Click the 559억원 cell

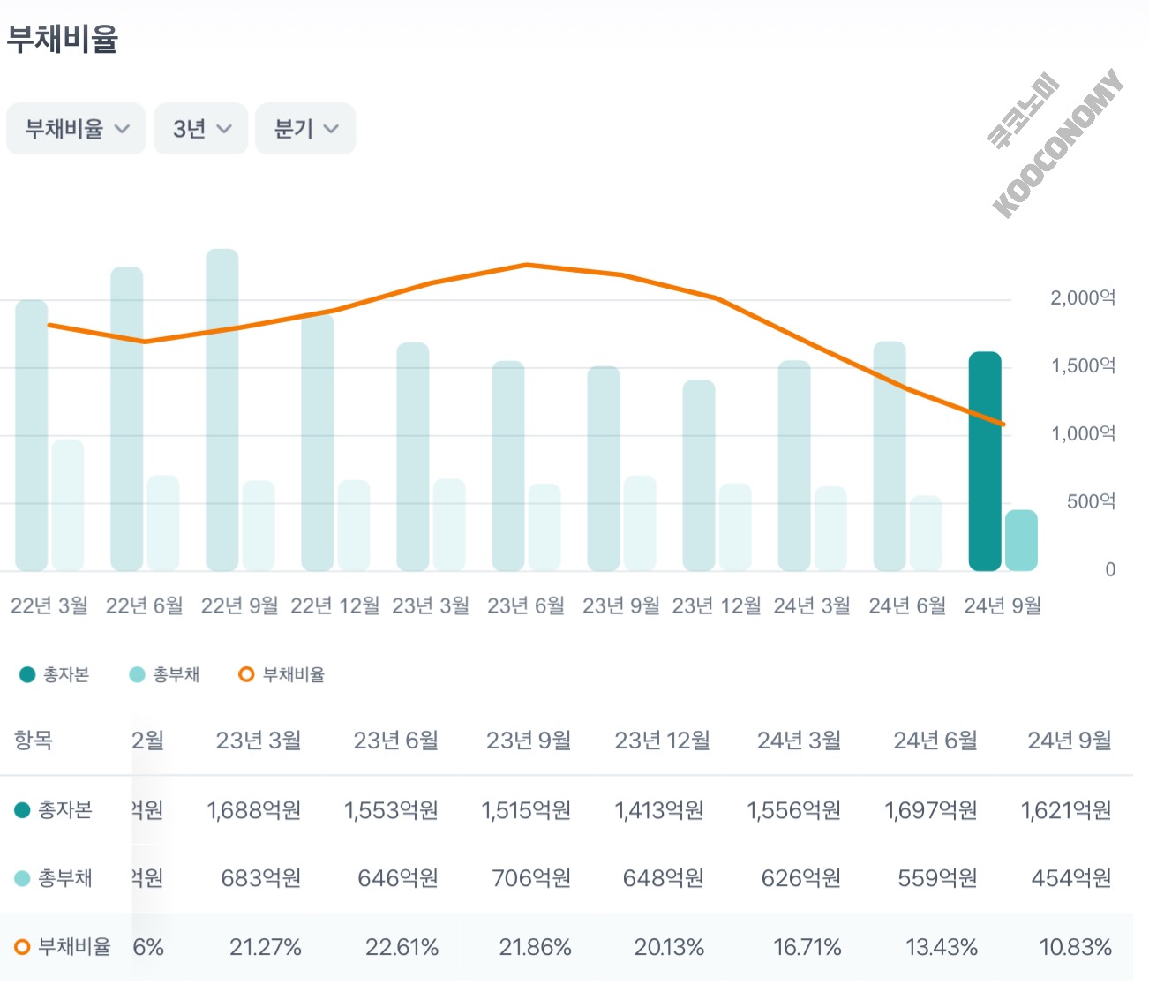click(938, 878)
